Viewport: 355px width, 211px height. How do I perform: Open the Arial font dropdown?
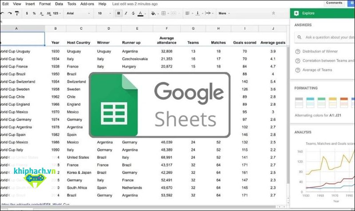click(78, 13)
